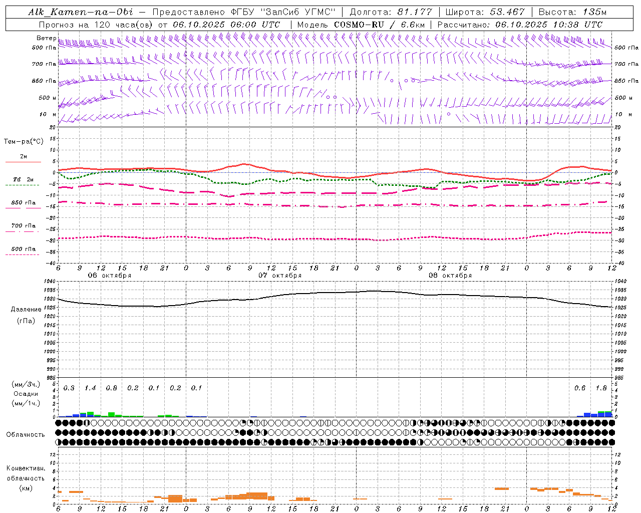This screenshot has width=641, height=513.
Task: Click the "Ветер" wind panel label
Action: click(x=47, y=38)
